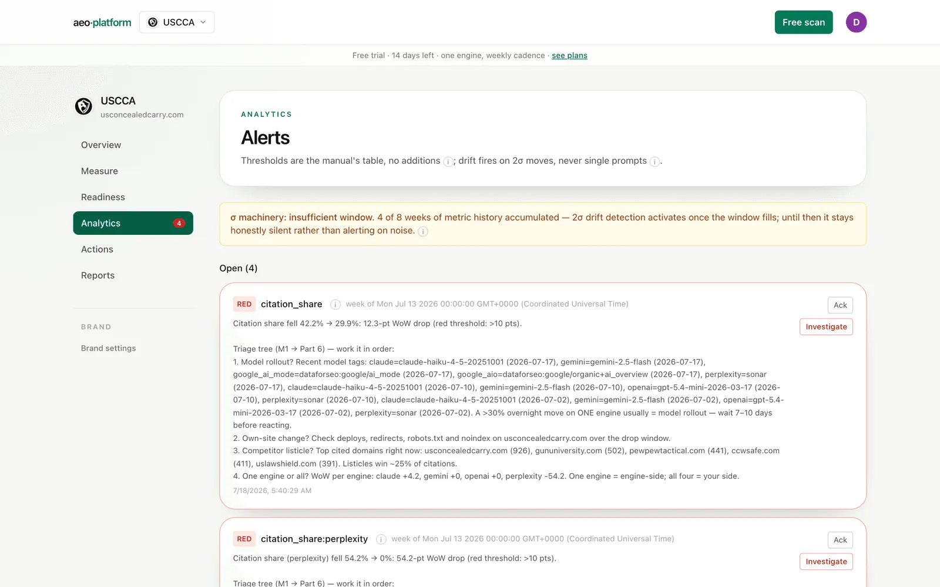940x587 pixels.
Task: Click the RED tag on citation_share:perplexity alert
Action: tap(244, 539)
